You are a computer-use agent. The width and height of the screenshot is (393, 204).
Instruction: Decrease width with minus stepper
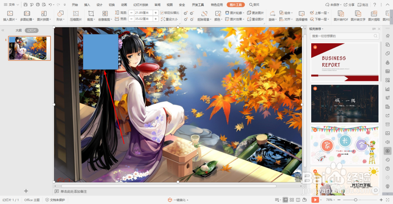click(131, 19)
